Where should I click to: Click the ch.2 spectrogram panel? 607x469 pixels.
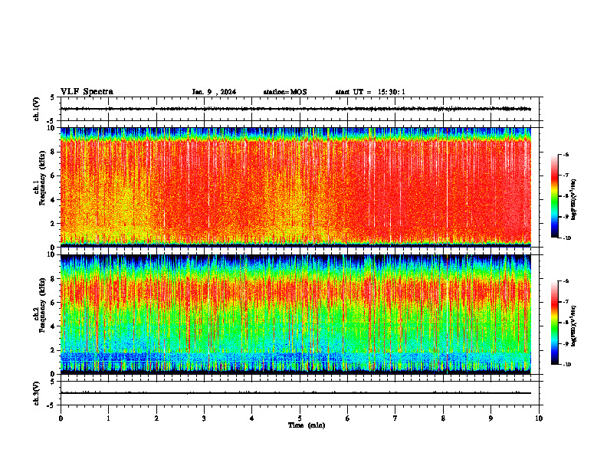296,314
